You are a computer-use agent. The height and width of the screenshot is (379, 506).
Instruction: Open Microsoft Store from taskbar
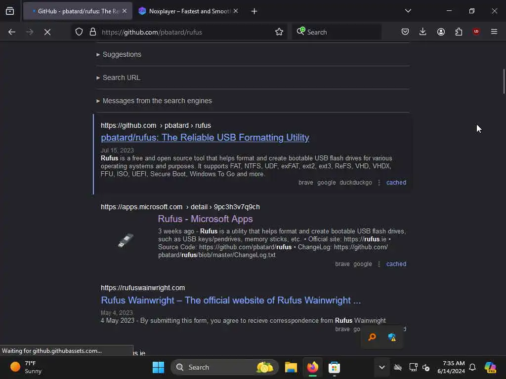coord(335,367)
